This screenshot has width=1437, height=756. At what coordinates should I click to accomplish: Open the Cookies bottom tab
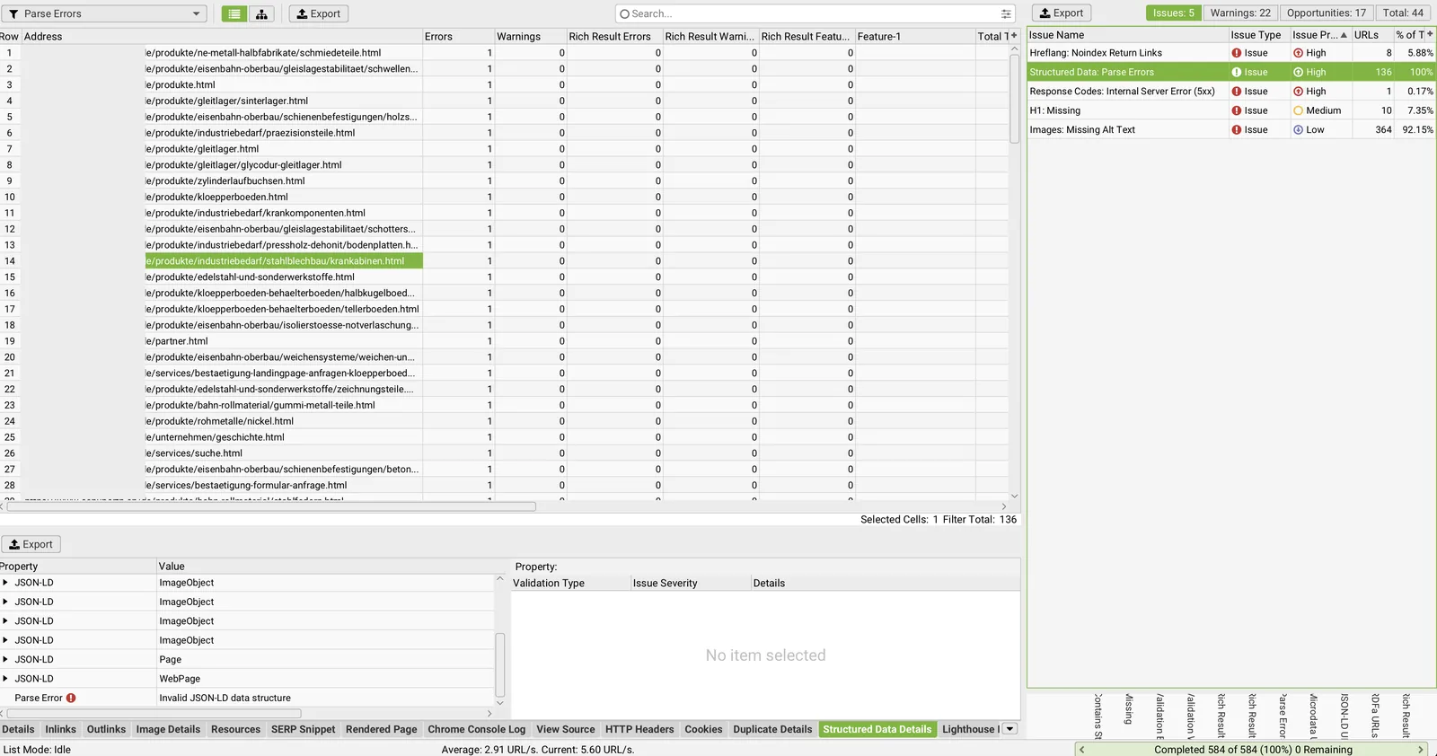click(703, 729)
